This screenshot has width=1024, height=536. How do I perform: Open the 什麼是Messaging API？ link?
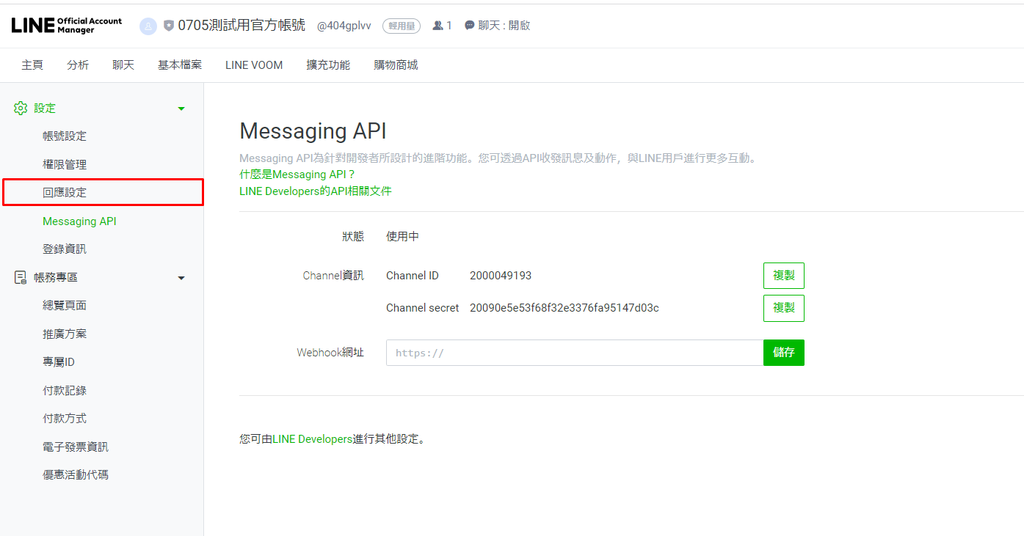tap(297, 175)
